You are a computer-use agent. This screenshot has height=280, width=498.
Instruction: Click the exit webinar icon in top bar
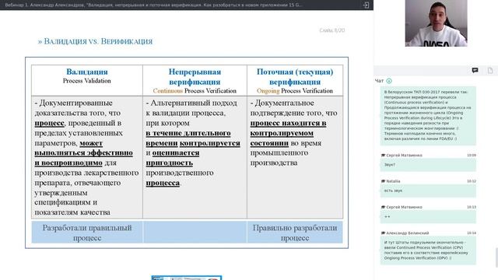[366, 5]
